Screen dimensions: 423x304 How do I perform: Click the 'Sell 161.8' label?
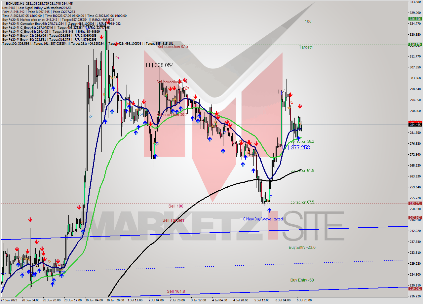point(176,291)
